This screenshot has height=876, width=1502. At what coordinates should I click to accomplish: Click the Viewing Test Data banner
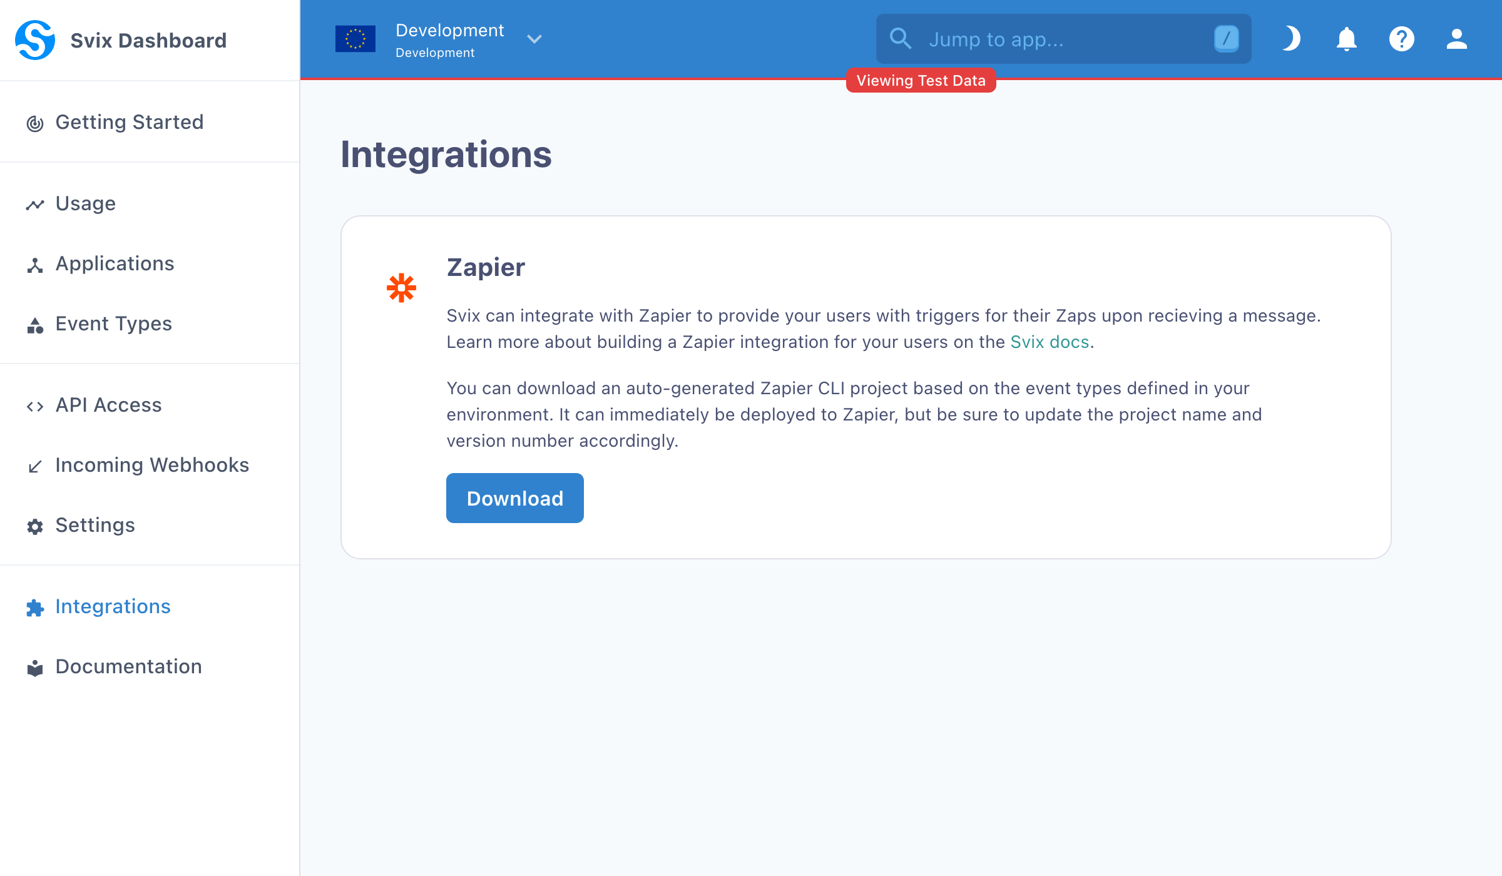920,80
